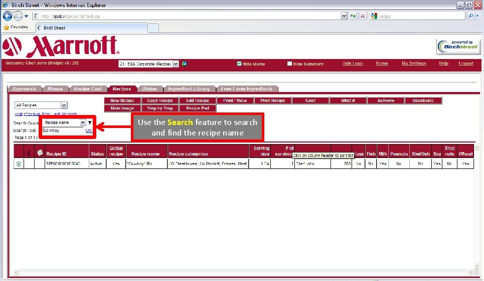Click the Activate button

(386, 100)
